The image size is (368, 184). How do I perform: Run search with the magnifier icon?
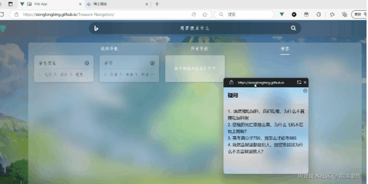click(x=293, y=28)
